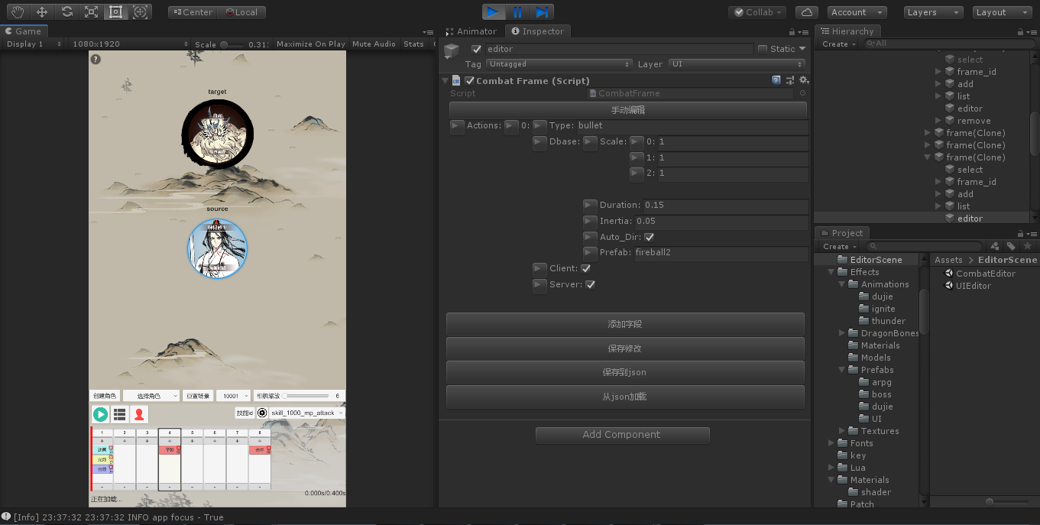The width and height of the screenshot is (1040, 525).
Task: Click the Step frame button
Action: (x=542, y=11)
